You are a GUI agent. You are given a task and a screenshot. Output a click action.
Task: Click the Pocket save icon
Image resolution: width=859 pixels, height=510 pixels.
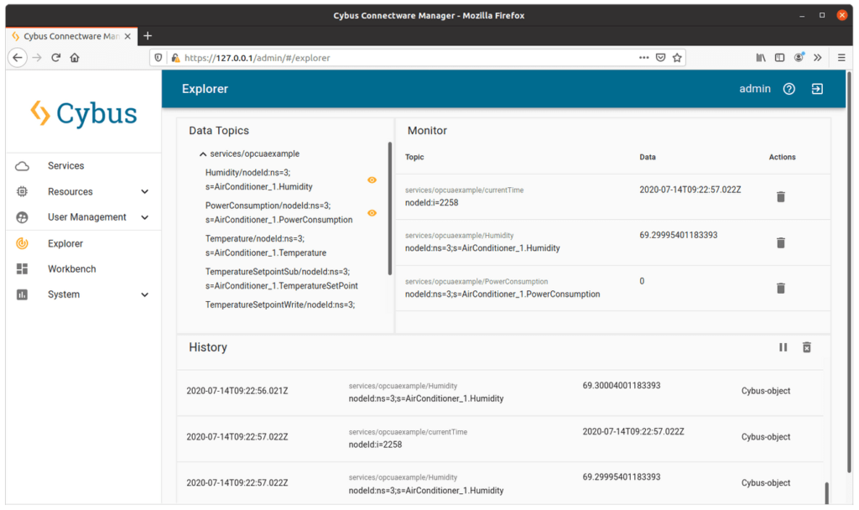click(x=661, y=58)
